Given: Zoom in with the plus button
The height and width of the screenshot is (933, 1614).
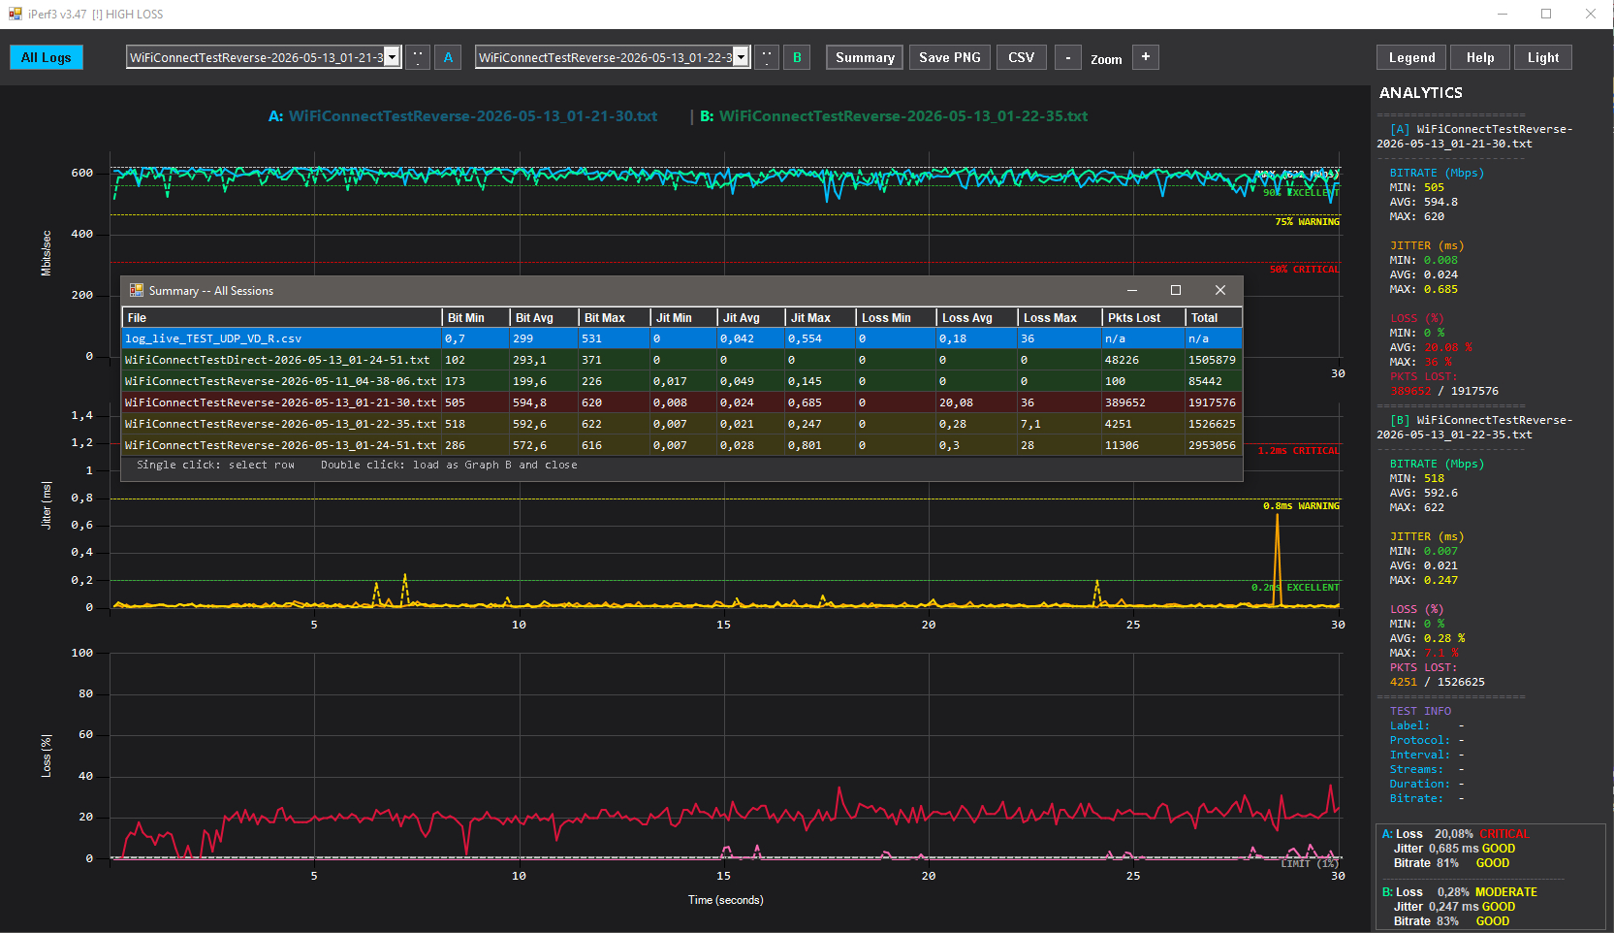Looking at the screenshot, I should coord(1146,57).
